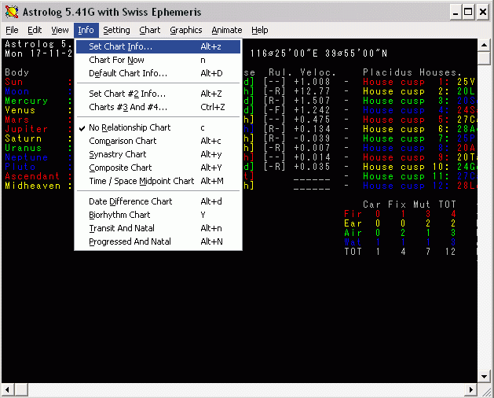Click the "Jupiter" body row label

27,129
